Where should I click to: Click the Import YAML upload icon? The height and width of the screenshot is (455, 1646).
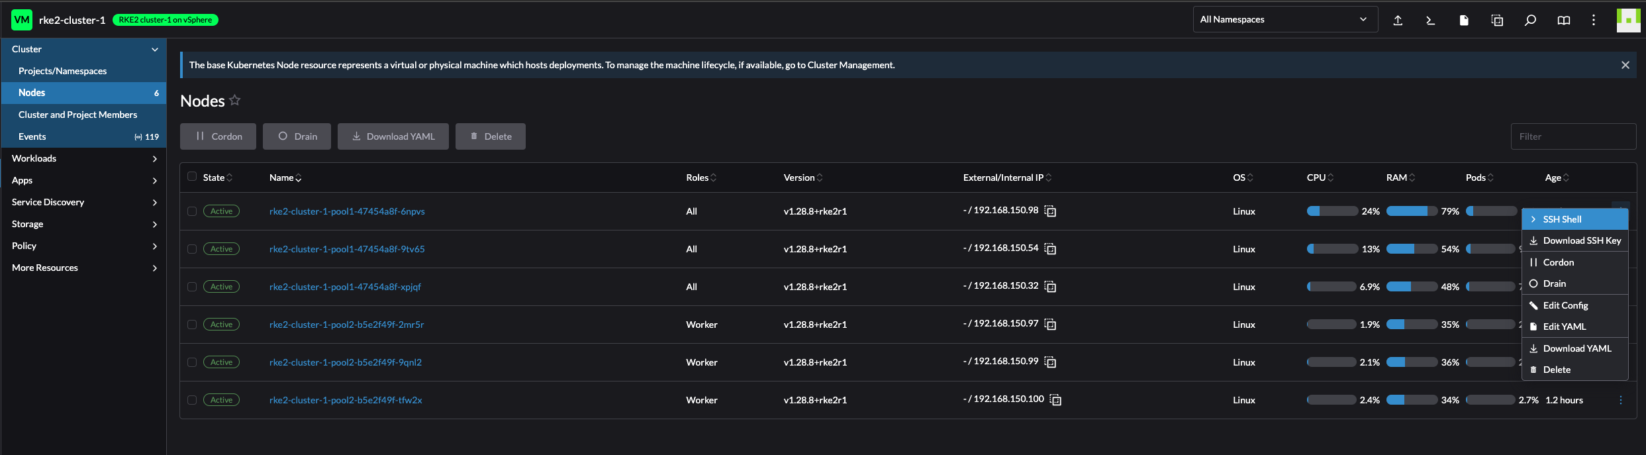[x=1398, y=20]
